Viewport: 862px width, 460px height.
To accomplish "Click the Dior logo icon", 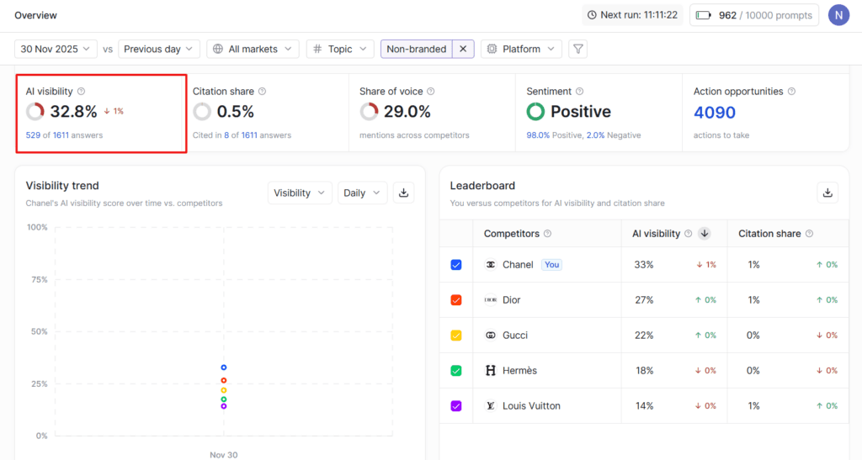I will (491, 299).
